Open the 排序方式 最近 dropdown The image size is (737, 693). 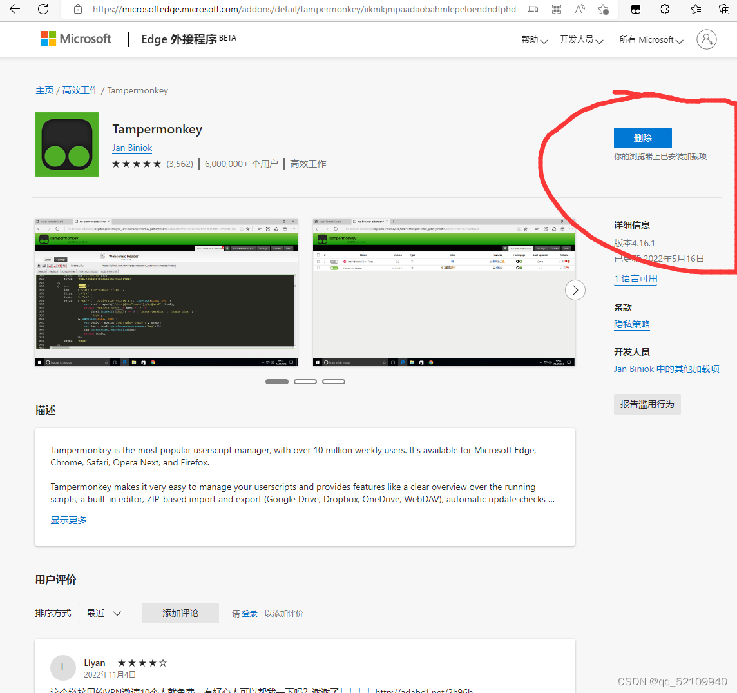click(x=105, y=613)
